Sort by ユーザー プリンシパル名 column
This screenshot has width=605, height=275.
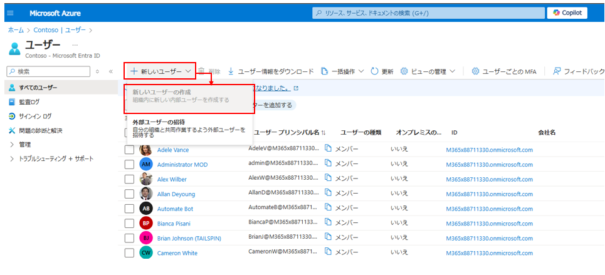pyautogui.click(x=290, y=132)
